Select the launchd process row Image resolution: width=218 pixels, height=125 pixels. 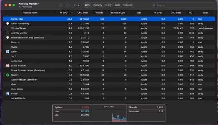tap(109, 42)
